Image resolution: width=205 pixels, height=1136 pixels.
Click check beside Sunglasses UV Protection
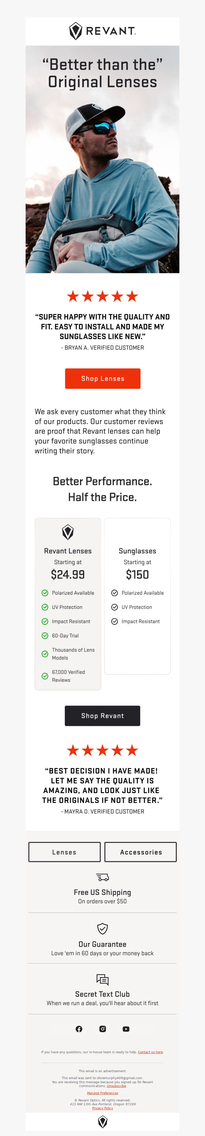(115, 607)
